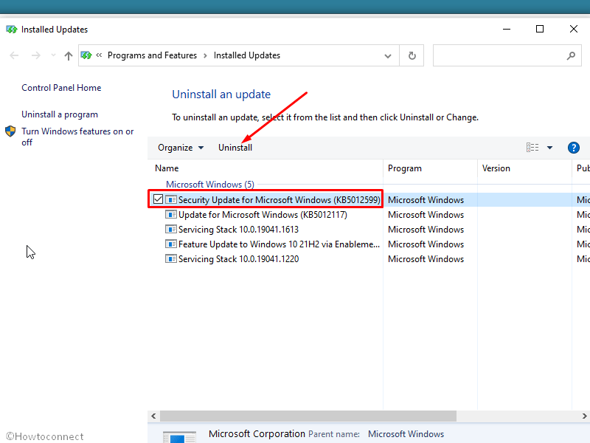
Task: Click the change view icon
Action: click(532, 148)
